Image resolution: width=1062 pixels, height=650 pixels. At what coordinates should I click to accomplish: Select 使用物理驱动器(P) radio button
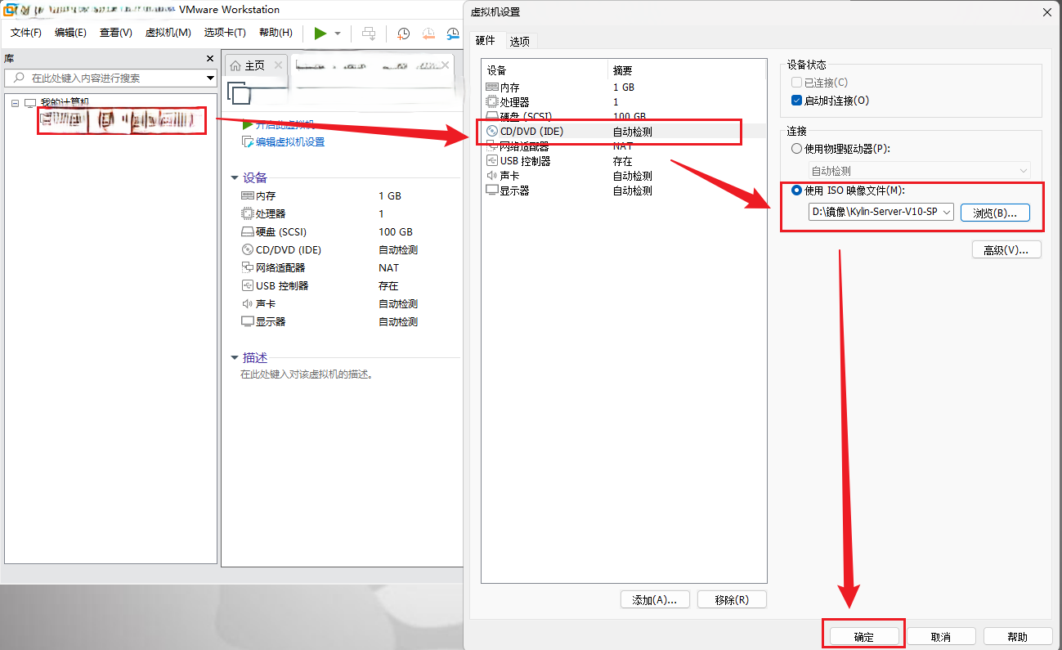pos(796,149)
